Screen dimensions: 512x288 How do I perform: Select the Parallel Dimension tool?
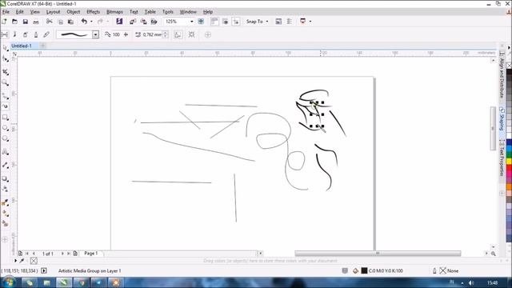(6, 166)
